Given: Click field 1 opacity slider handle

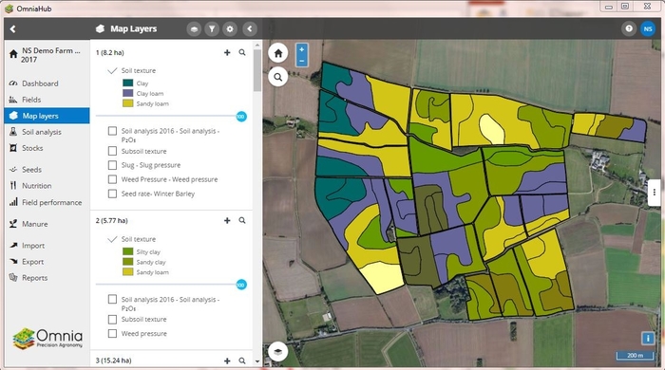Looking at the screenshot, I should 241,117.
